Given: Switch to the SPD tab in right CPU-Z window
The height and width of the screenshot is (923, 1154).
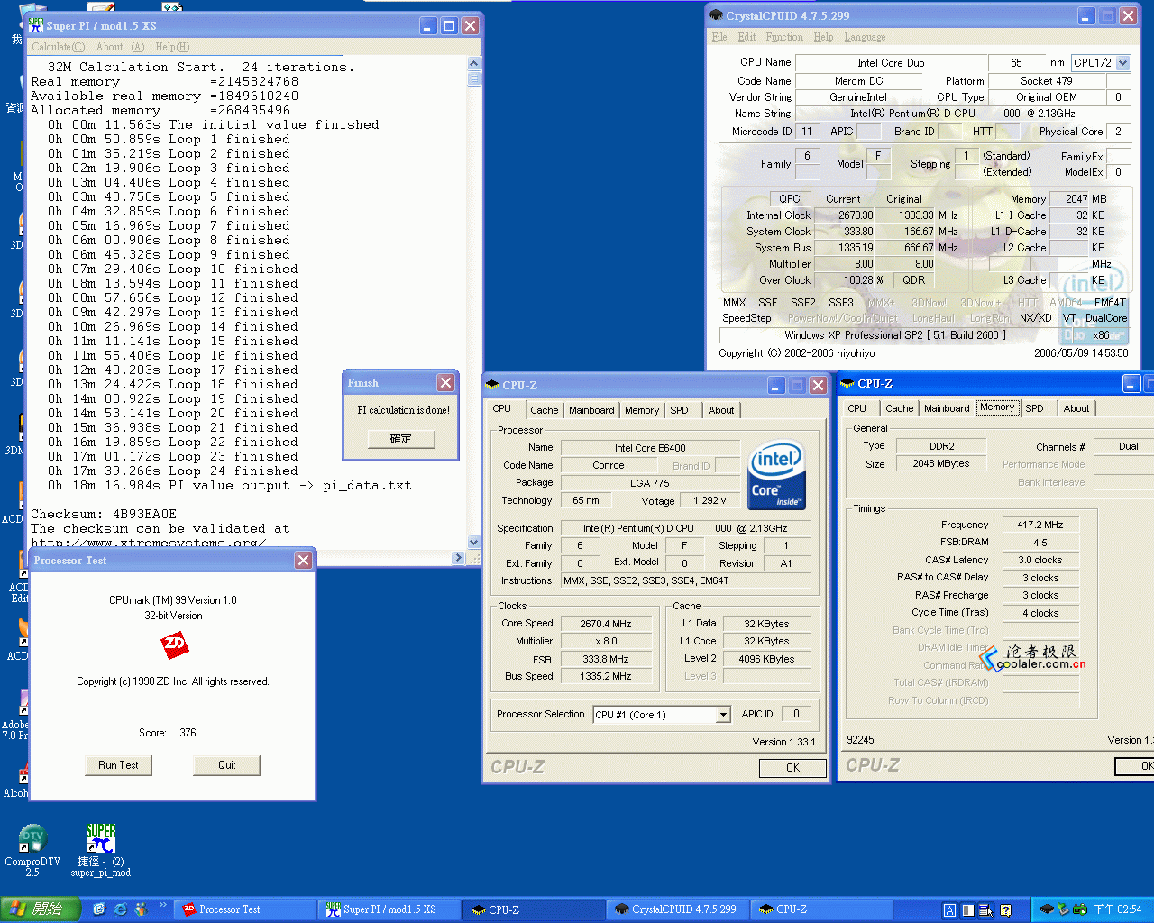Looking at the screenshot, I should pyautogui.click(x=1034, y=408).
